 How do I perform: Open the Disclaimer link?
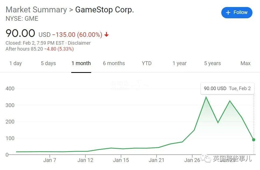click(x=79, y=43)
